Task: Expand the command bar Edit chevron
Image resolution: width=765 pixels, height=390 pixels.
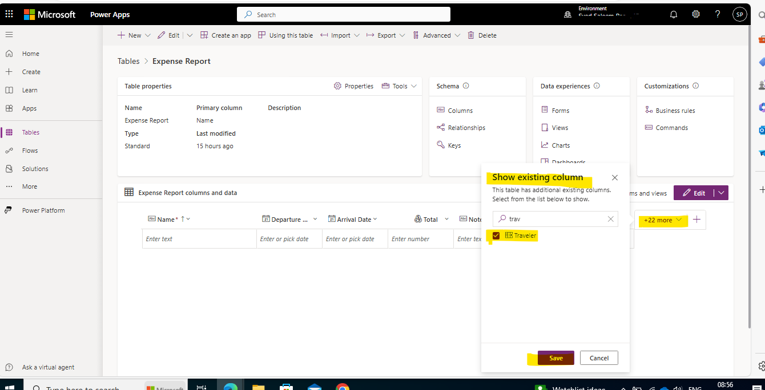Action: pos(190,35)
